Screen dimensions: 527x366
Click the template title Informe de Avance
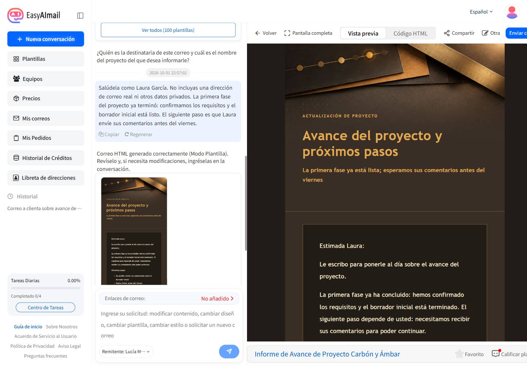(x=327, y=354)
